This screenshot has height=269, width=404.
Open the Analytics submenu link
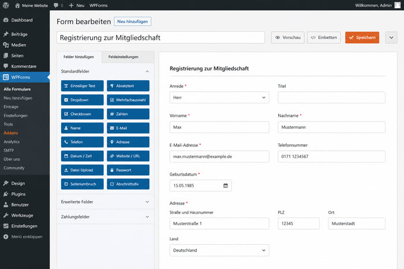tap(12, 142)
